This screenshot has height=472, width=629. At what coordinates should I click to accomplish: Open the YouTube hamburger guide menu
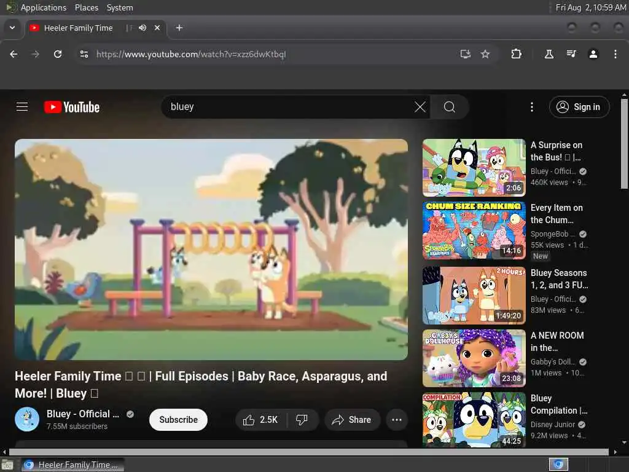[x=22, y=107]
